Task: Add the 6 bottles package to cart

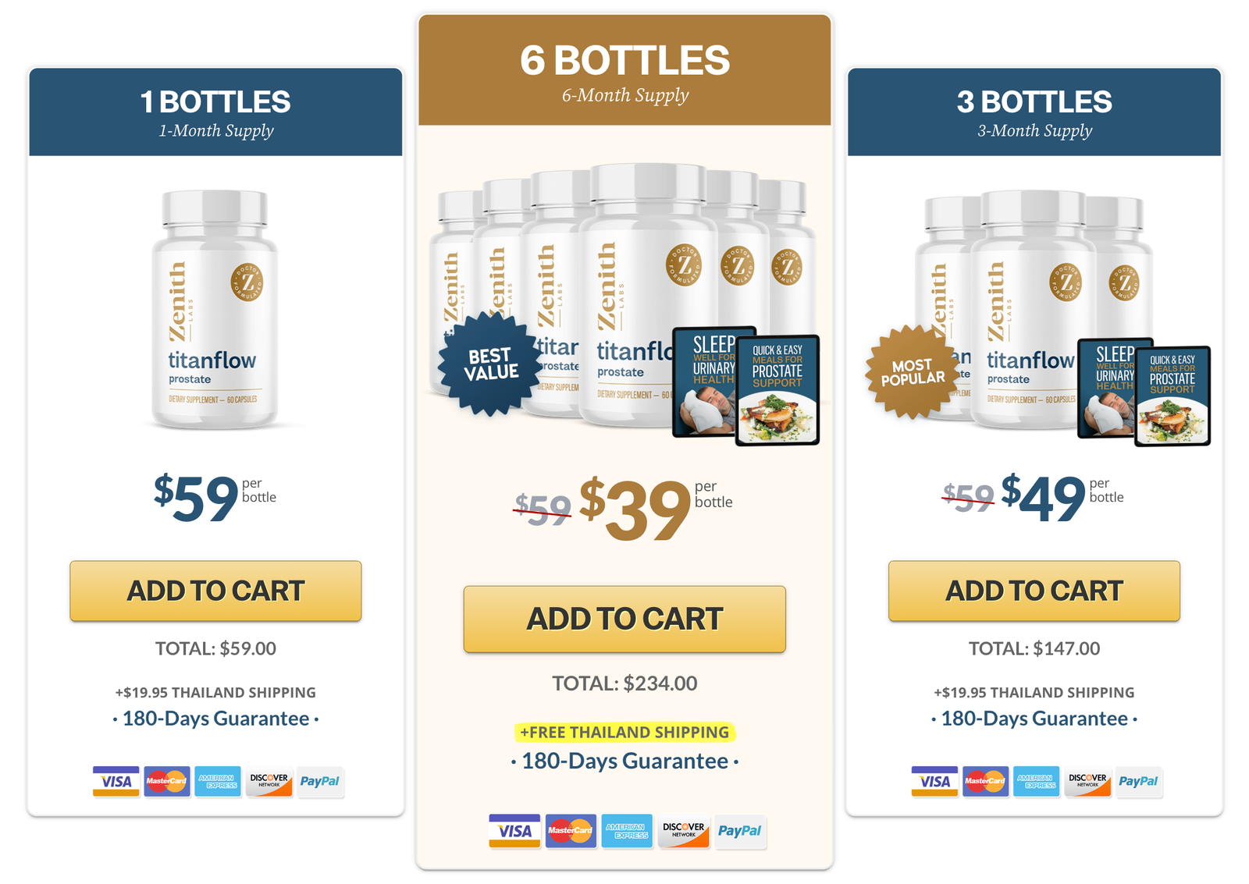Action: click(x=624, y=619)
